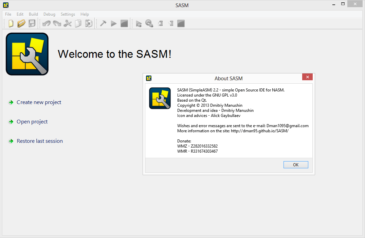Image resolution: width=365 pixels, height=238 pixels.
Task: Start debugging with the debug cursor icon
Action: pos(139,23)
